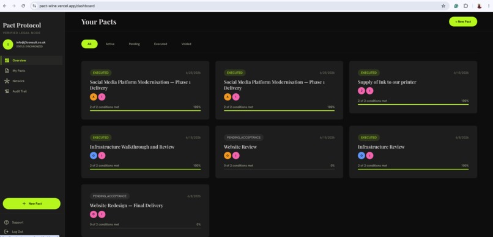Open the Supply of Ink to our printer pact

tap(387, 82)
